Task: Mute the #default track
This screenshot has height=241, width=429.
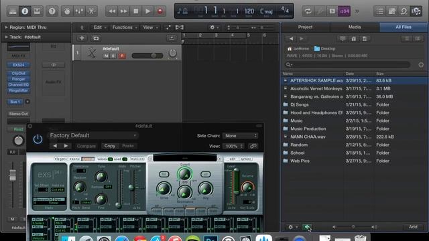Action: click(x=106, y=56)
